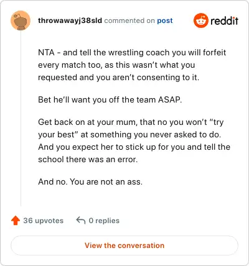Click the "Bet he'll want you off" sentence
249x266 pixels.
pos(110,99)
